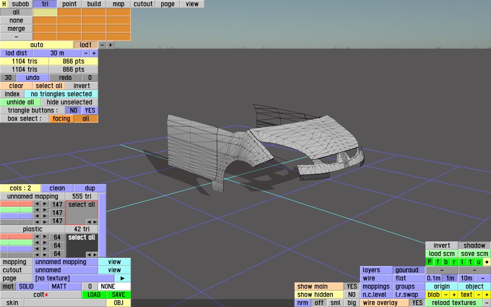
Task: Click right arrow inside plastic colour box
Action: [x=95, y=255]
